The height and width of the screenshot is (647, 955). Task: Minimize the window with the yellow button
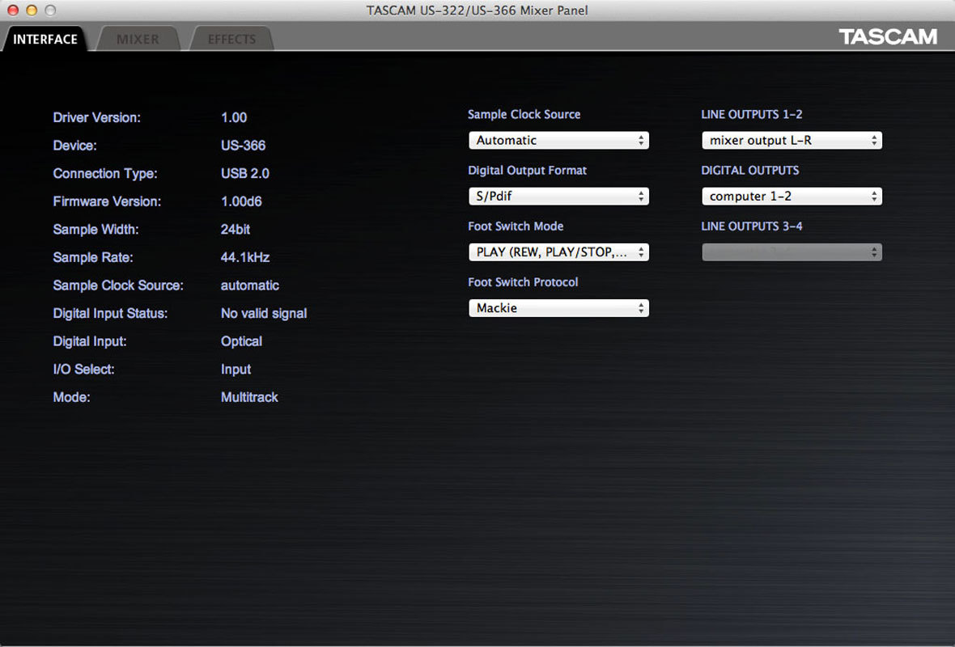(x=32, y=11)
